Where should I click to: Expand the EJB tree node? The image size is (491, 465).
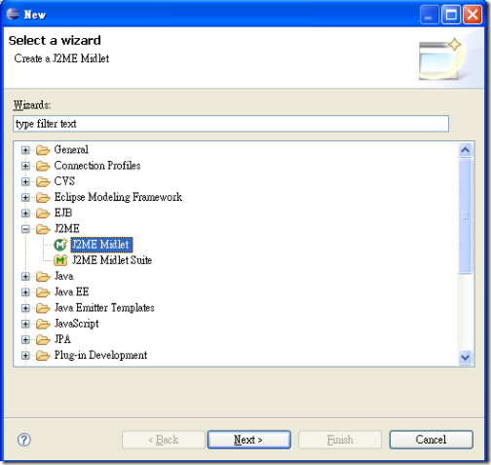[25, 213]
